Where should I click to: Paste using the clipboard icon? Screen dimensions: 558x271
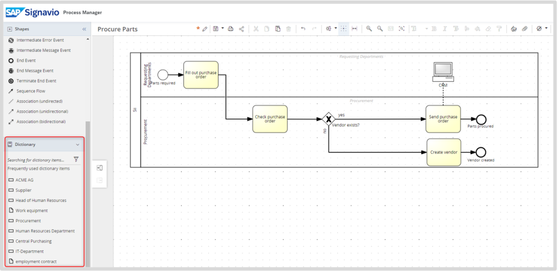[x=277, y=29]
